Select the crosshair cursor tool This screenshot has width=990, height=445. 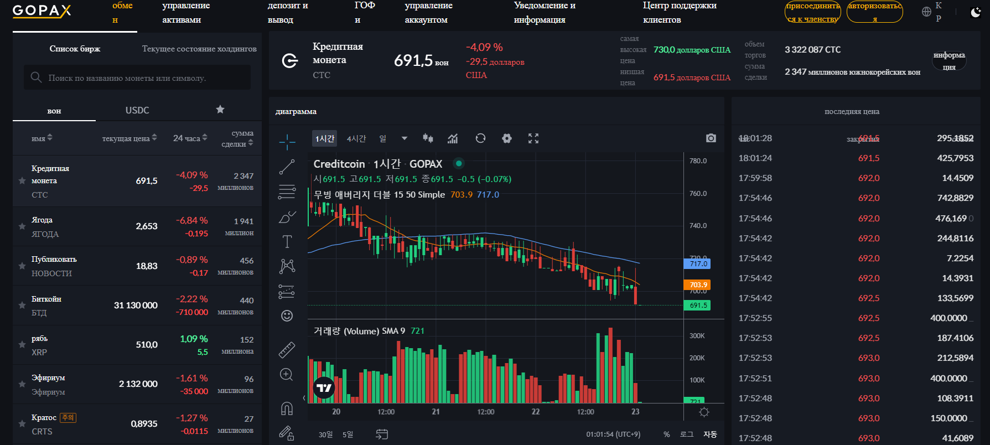[287, 142]
